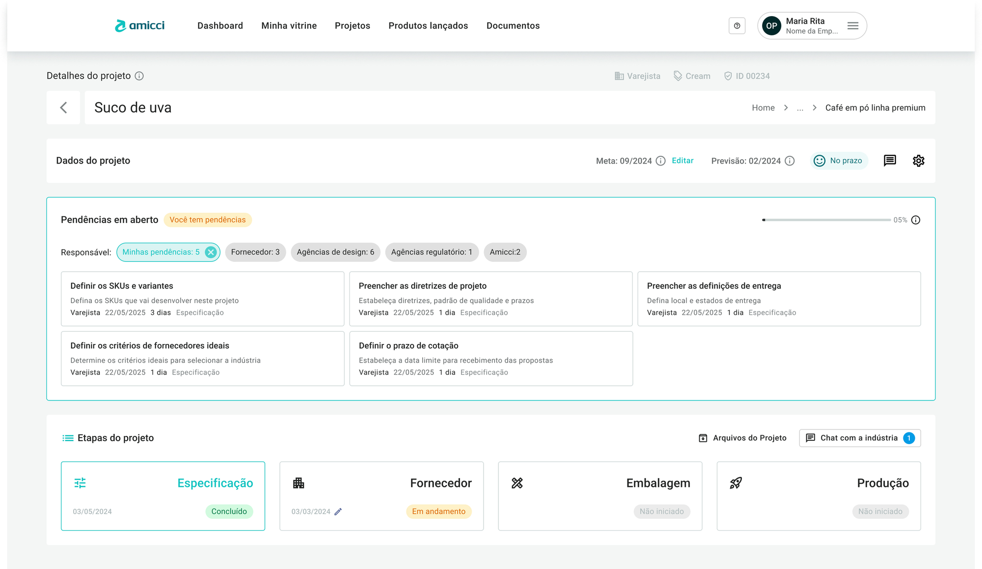Viewport: 982px width, 569px height.
Task: Open the project comments chat icon
Action: tap(890, 161)
